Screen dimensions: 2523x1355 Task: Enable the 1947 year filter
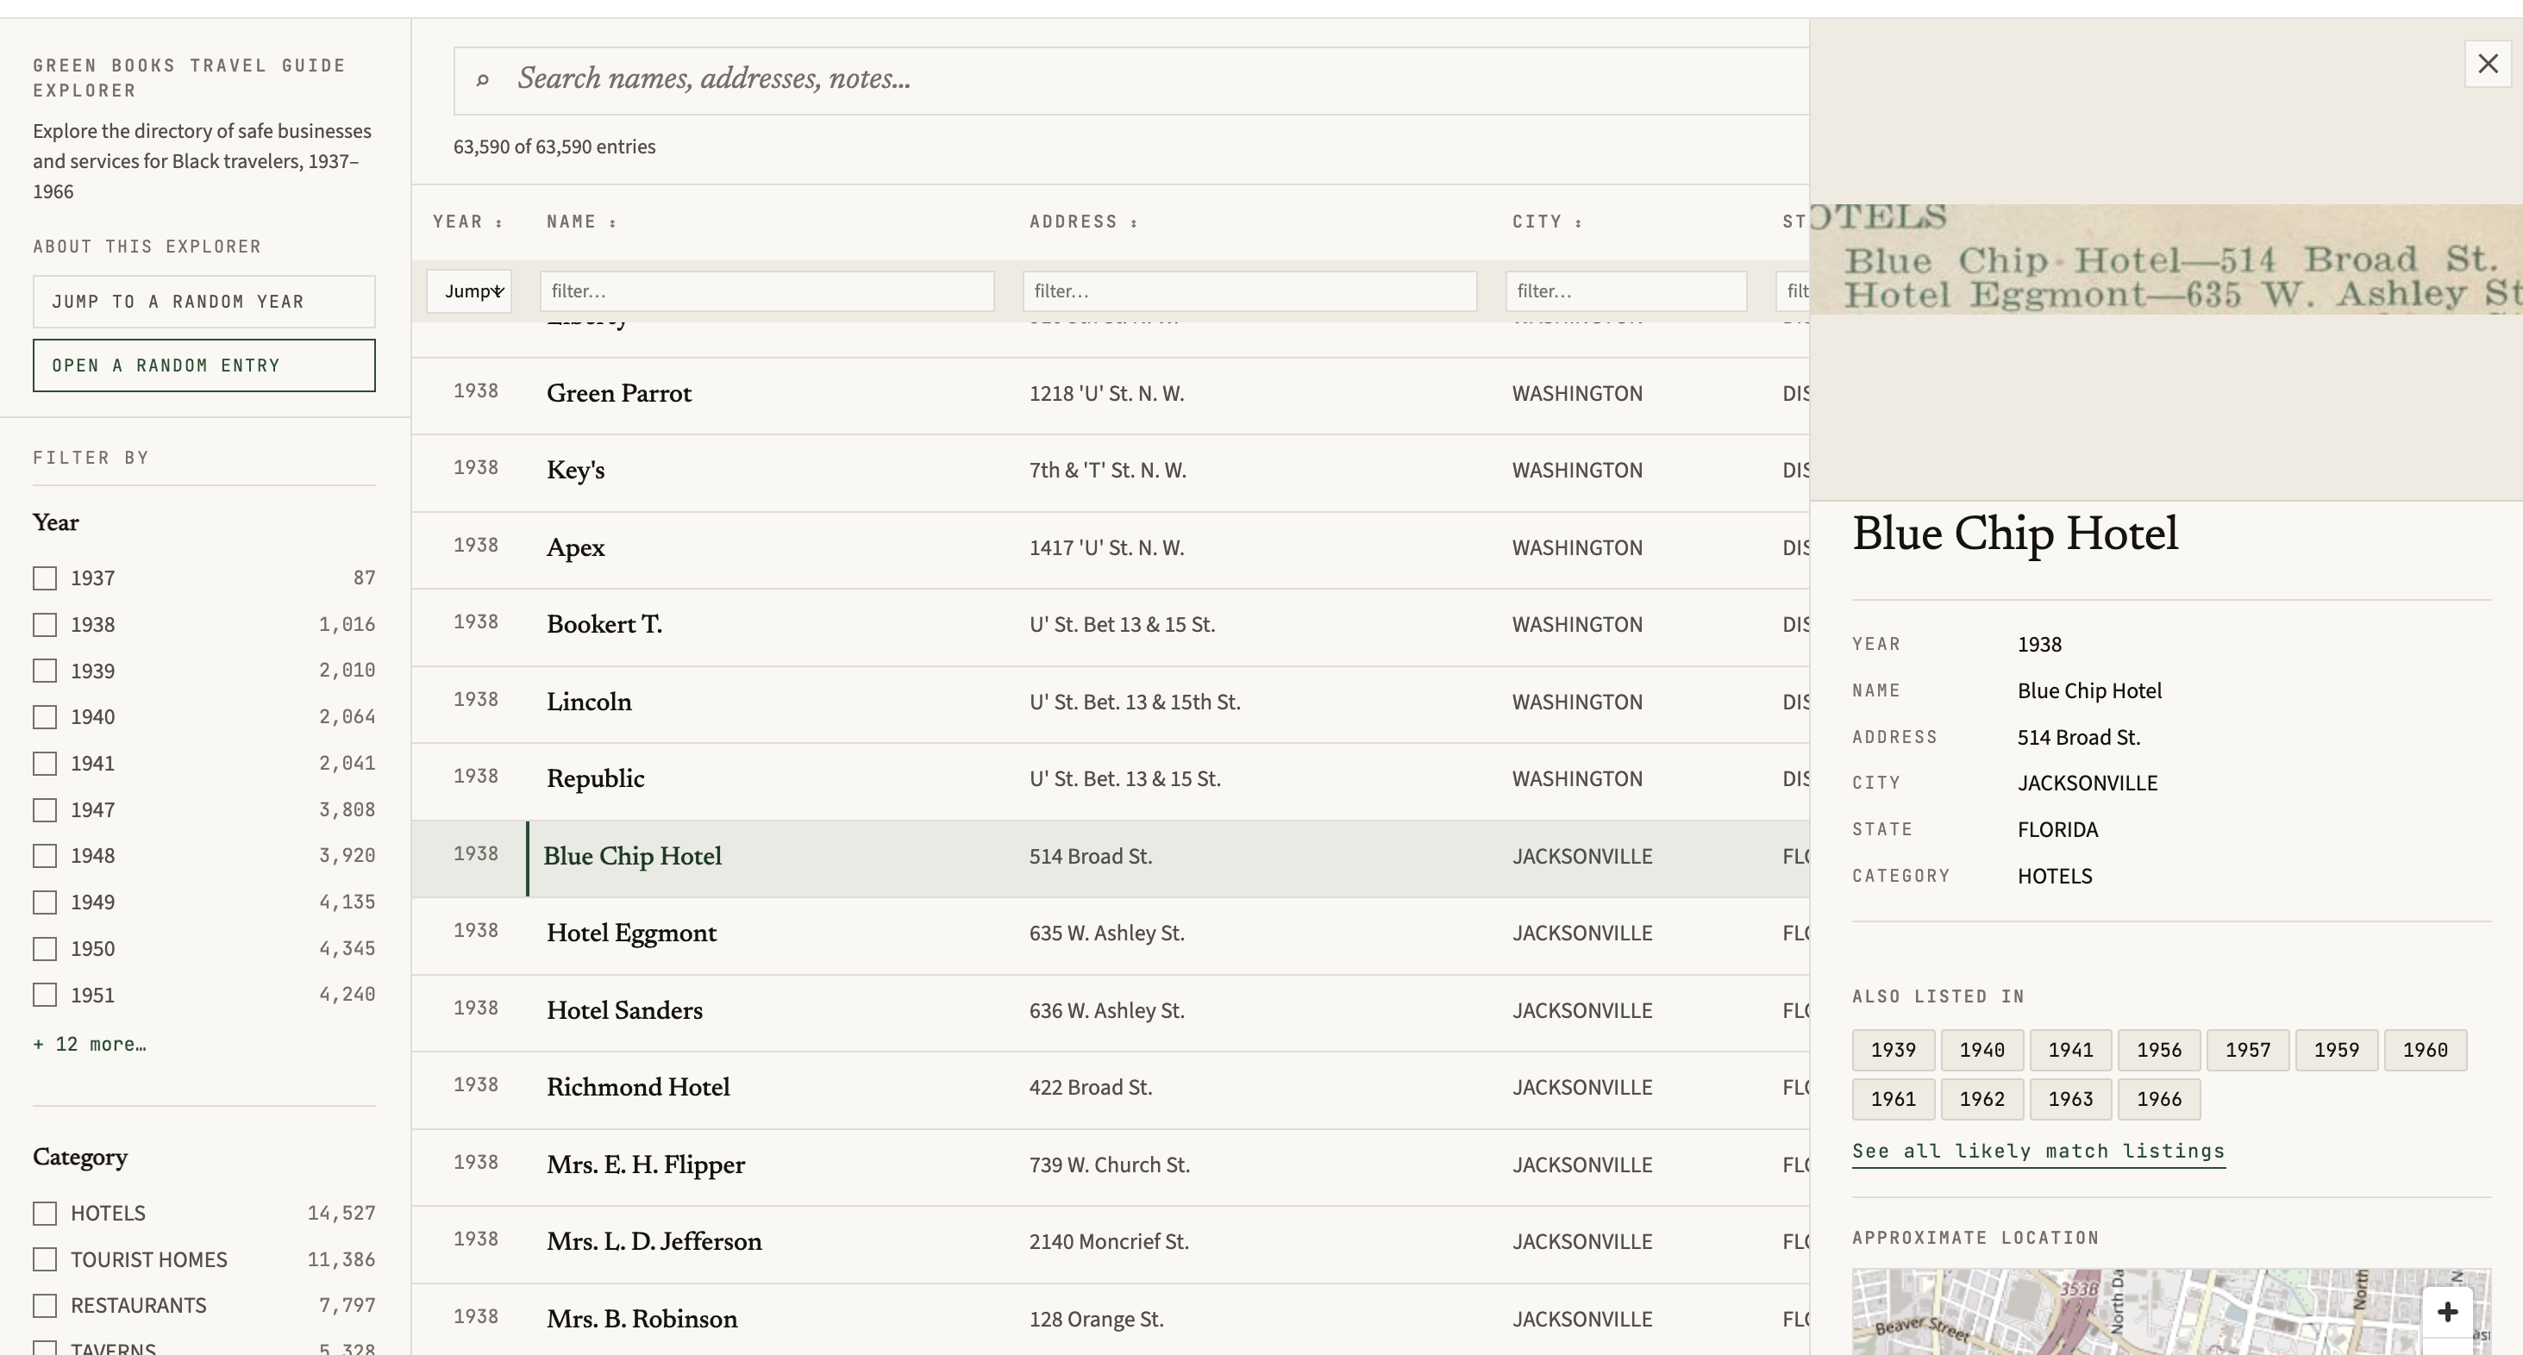click(45, 810)
